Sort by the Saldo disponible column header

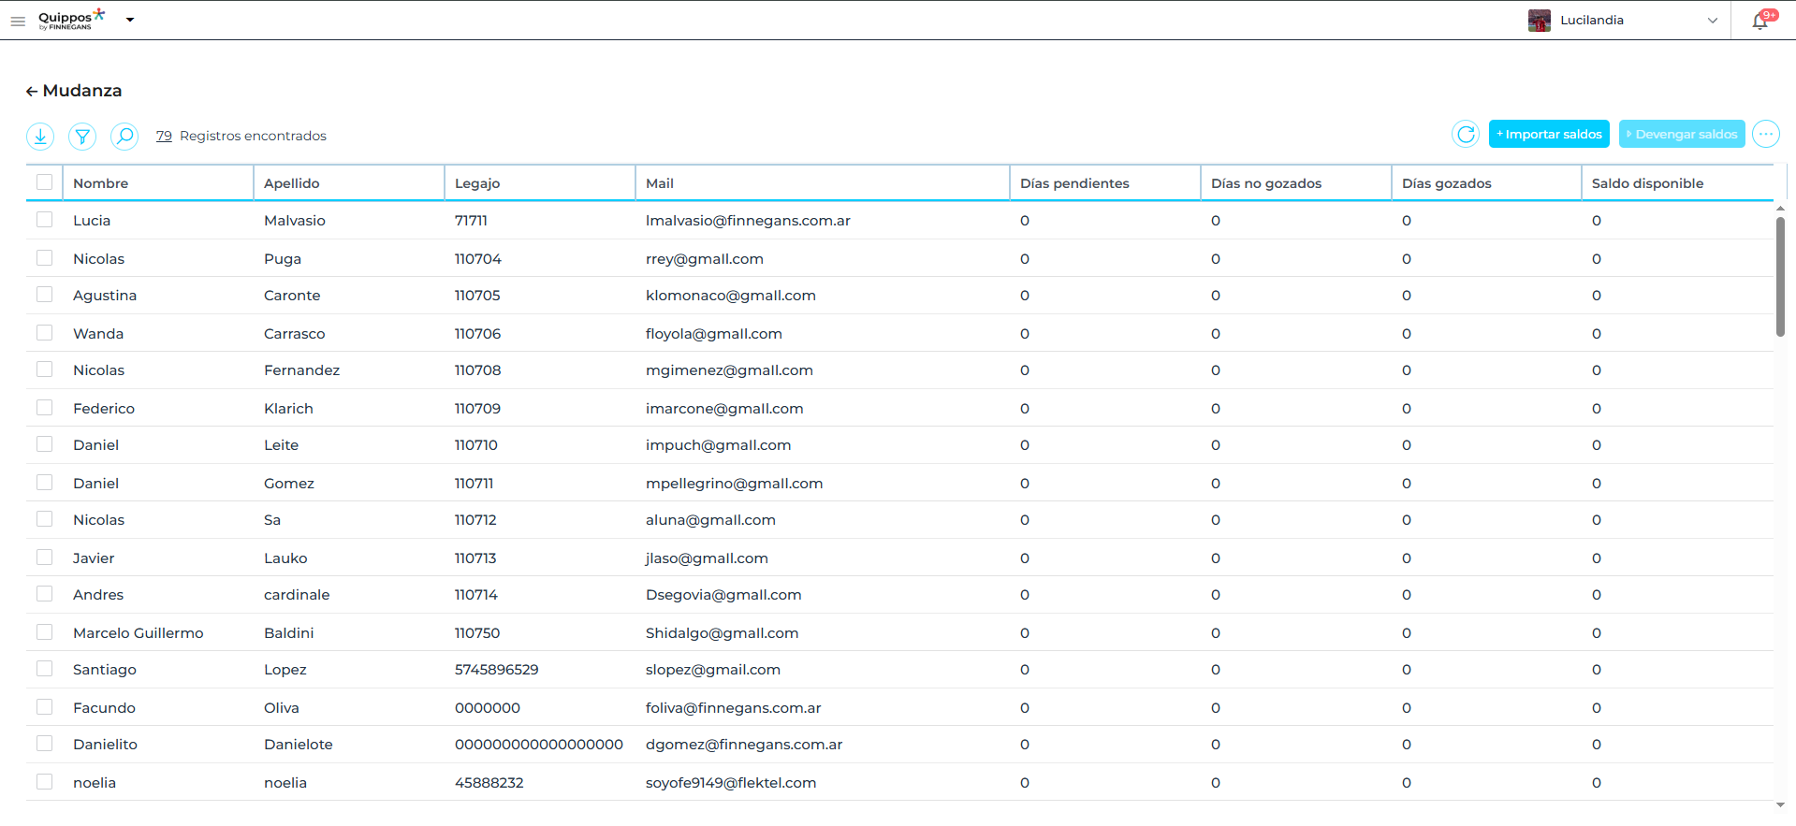click(x=1647, y=183)
